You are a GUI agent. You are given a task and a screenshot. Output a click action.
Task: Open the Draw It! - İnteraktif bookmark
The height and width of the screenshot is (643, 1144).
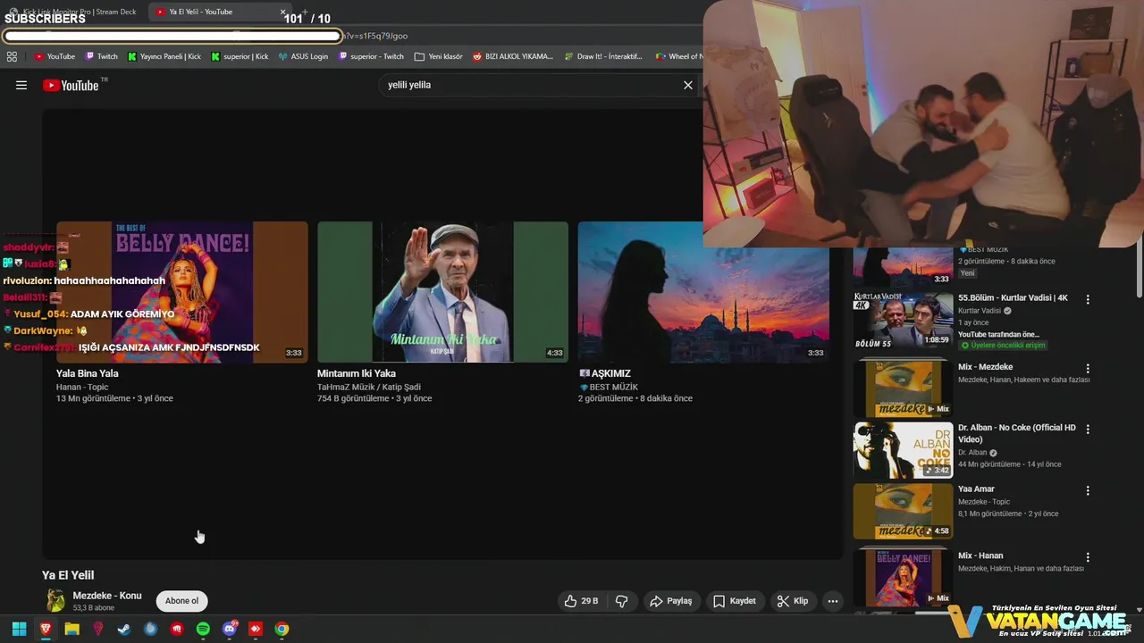[x=603, y=56]
